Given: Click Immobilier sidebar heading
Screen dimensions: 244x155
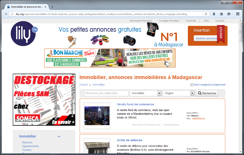Looking at the screenshot, I should 27,136.
